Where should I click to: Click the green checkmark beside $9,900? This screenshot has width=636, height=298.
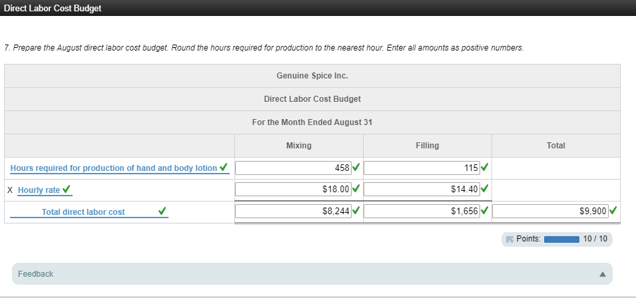coord(613,210)
